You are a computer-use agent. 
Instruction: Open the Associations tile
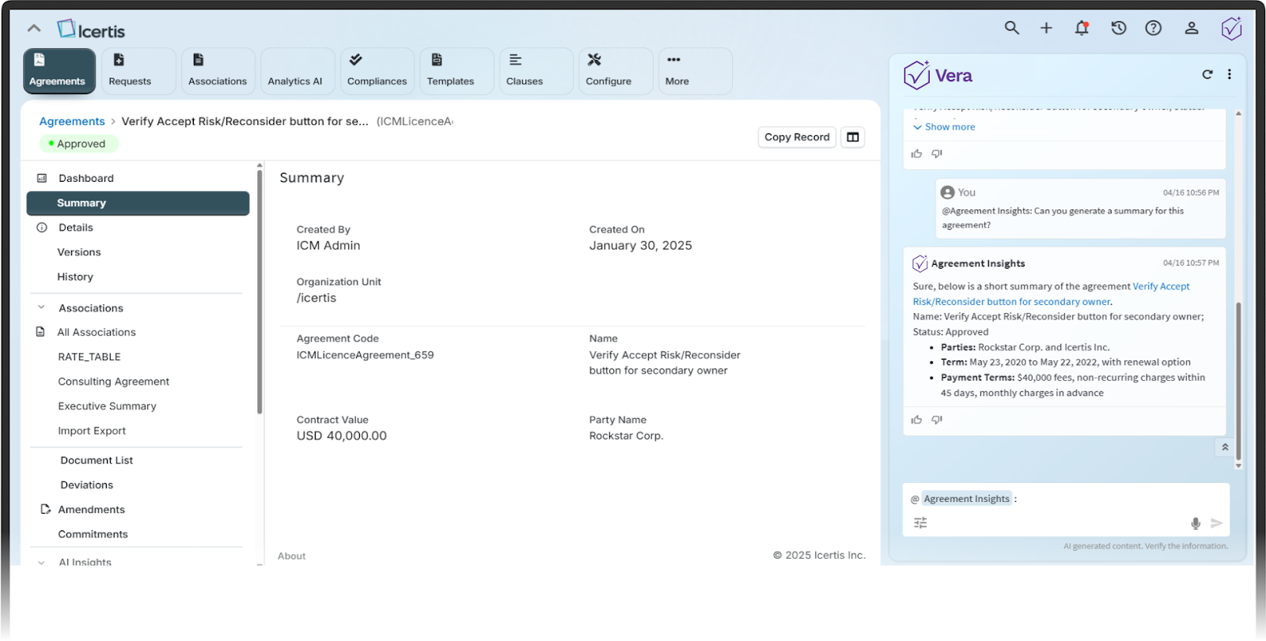218,70
